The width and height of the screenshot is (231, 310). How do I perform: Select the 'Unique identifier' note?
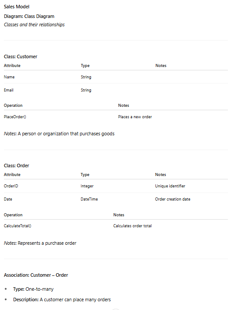pos(170,186)
